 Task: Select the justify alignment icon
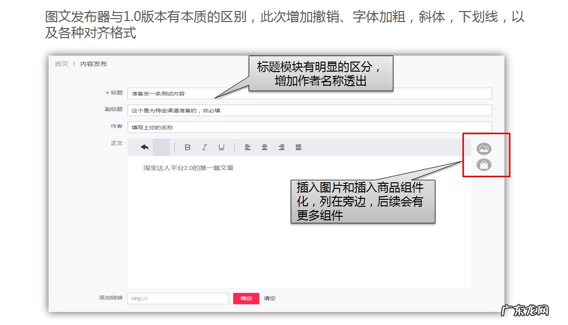coord(298,147)
